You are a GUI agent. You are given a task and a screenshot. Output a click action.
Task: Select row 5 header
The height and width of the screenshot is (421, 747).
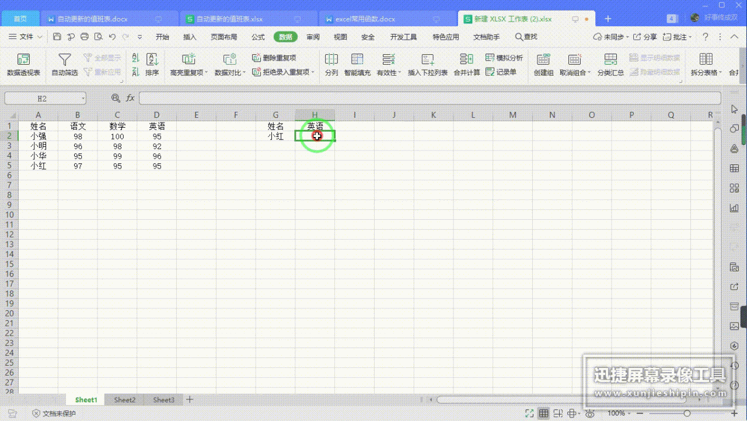pyautogui.click(x=9, y=166)
